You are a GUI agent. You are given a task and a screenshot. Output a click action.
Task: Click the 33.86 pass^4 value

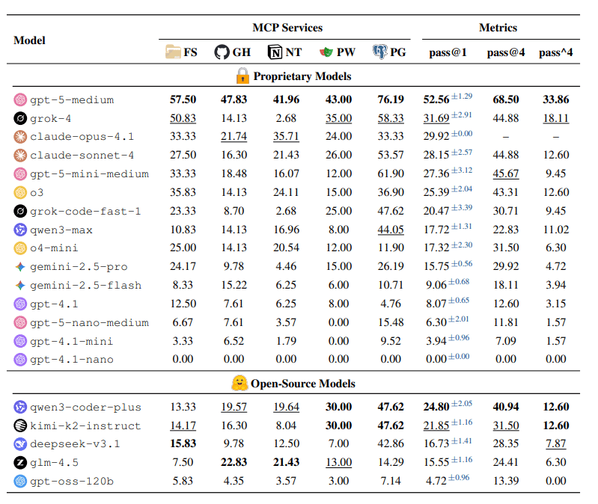point(555,99)
